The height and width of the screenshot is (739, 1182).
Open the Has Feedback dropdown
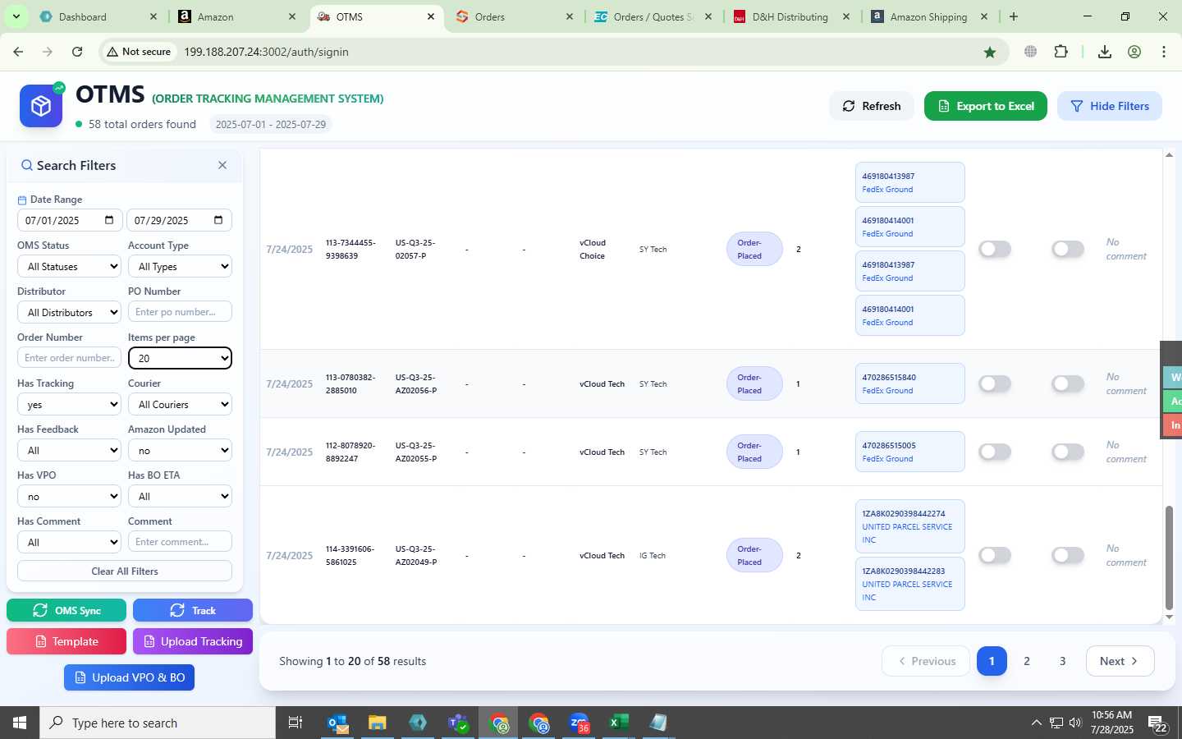coord(69,450)
